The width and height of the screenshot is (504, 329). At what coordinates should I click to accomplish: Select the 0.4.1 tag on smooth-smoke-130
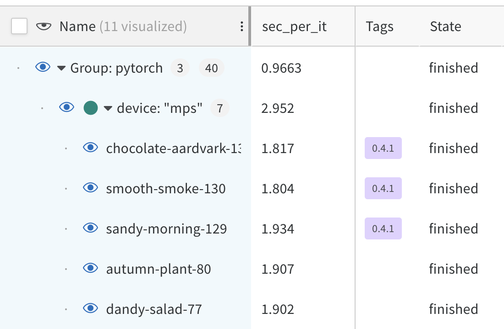(383, 188)
